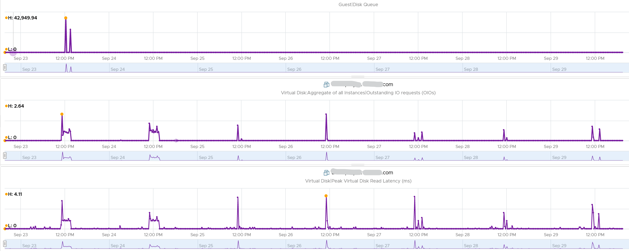
Task: Click the H: 4.11 high value label
Action: tap(15, 194)
